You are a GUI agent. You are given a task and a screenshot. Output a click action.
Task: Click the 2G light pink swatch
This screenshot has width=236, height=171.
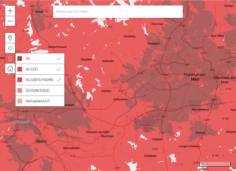click(x=20, y=90)
